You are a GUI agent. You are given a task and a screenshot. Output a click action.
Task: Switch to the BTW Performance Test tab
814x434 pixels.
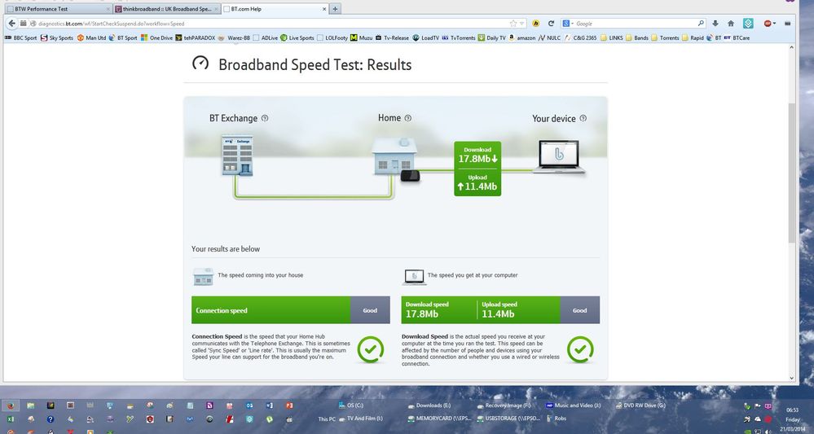click(57, 9)
